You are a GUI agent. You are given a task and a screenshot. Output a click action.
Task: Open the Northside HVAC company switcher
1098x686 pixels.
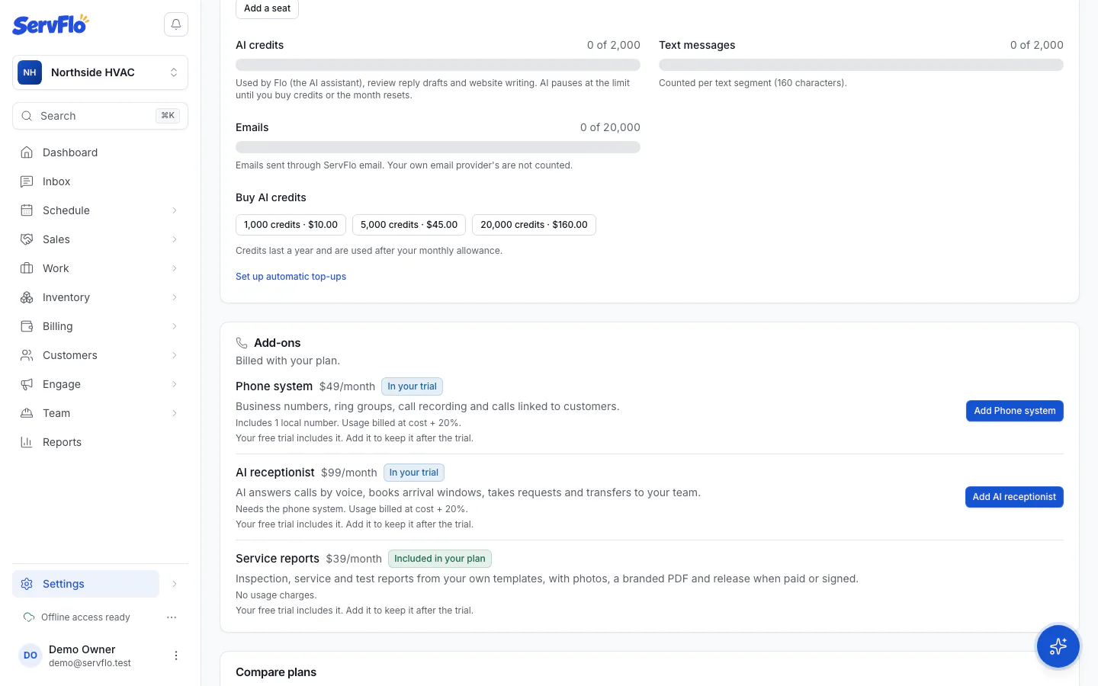click(x=100, y=72)
